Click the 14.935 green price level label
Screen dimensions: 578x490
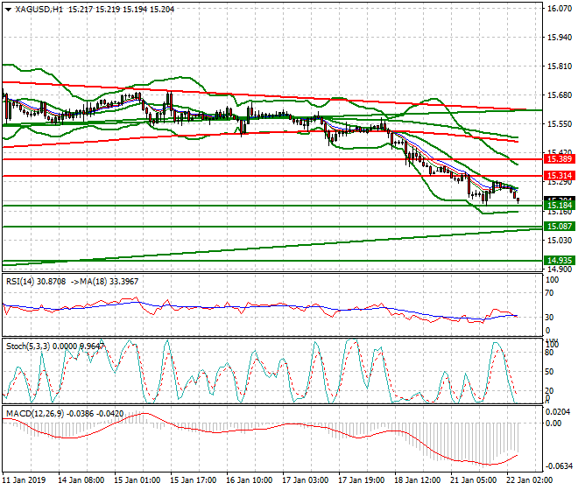(x=560, y=261)
